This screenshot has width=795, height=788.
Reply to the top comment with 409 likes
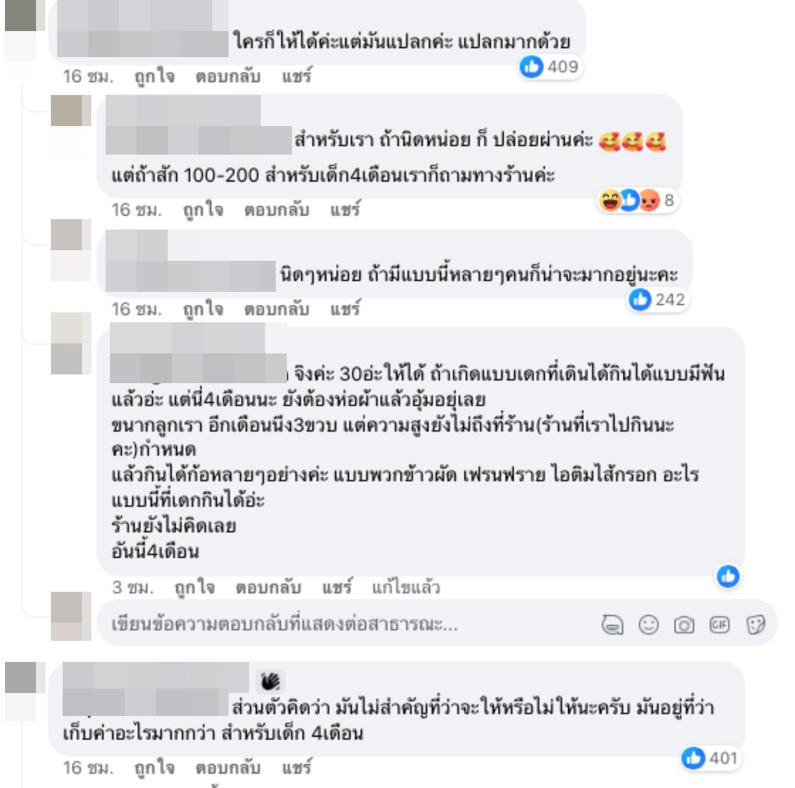tap(228, 76)
